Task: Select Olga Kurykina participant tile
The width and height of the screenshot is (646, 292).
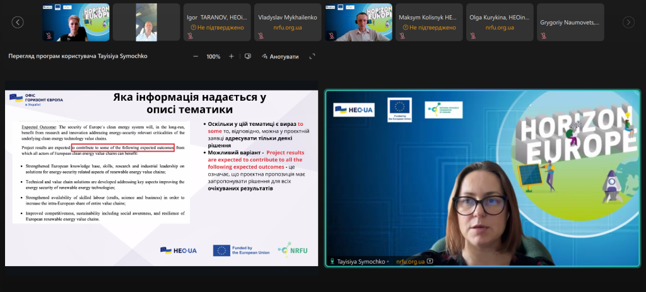Action: pos(500,22)
